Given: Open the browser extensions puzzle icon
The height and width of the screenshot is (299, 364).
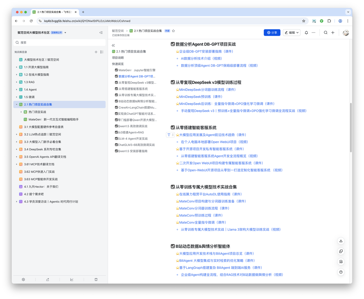Looking at the screenshot, I should pyautogui.click(x=329, y=21).
